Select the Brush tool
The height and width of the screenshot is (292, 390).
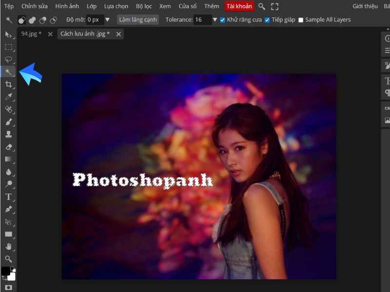[8, 122]
